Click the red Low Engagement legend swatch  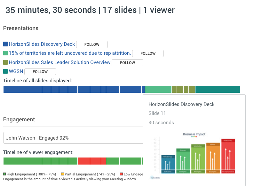[121, 174]
